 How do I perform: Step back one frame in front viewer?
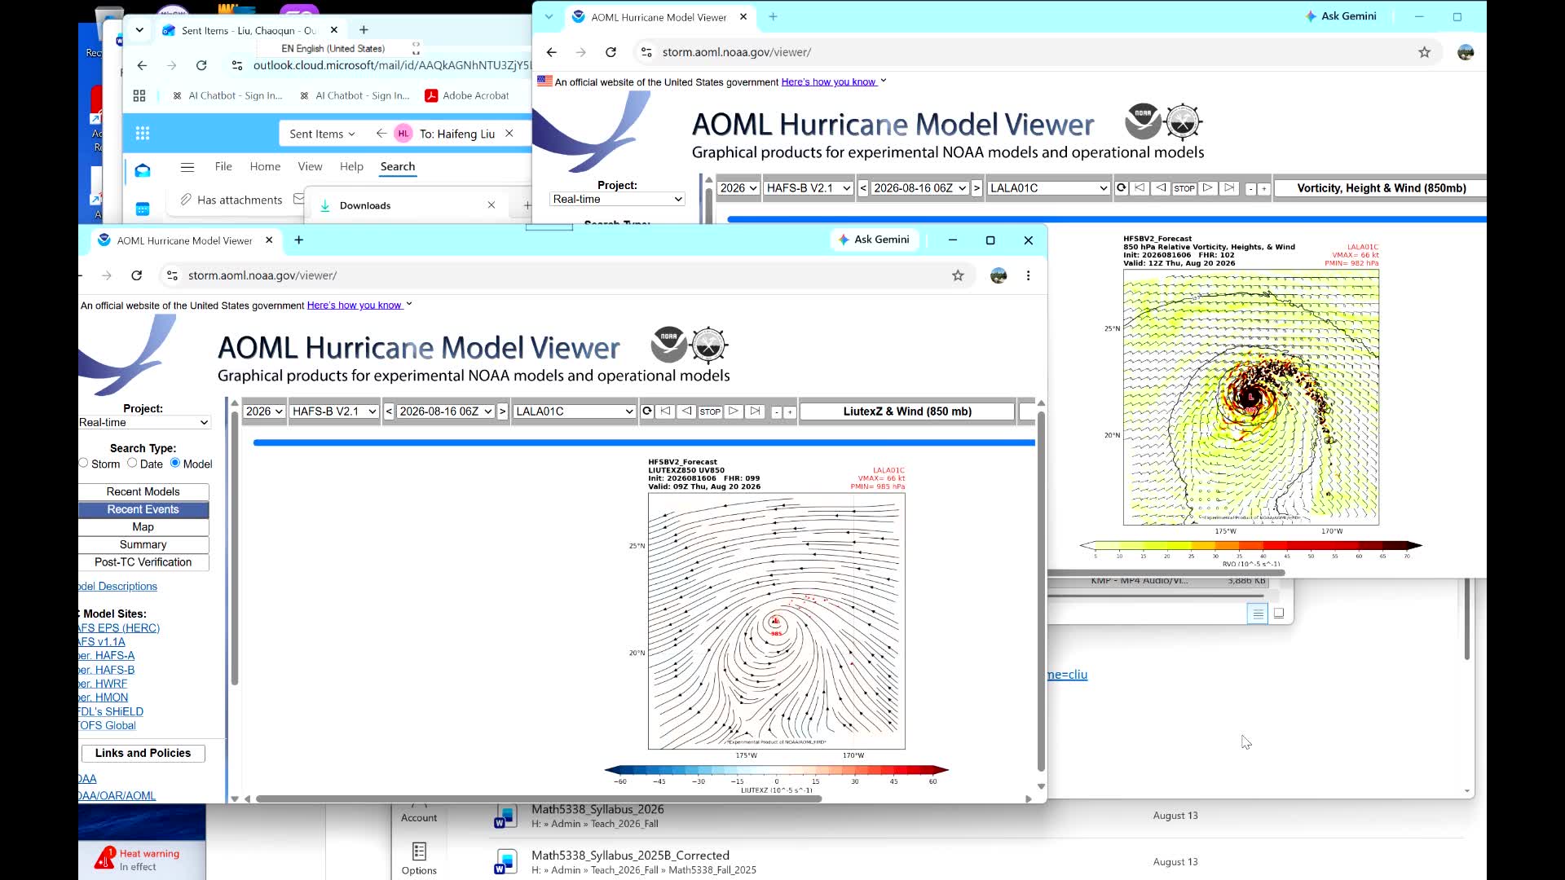click(x=687, y=411)
